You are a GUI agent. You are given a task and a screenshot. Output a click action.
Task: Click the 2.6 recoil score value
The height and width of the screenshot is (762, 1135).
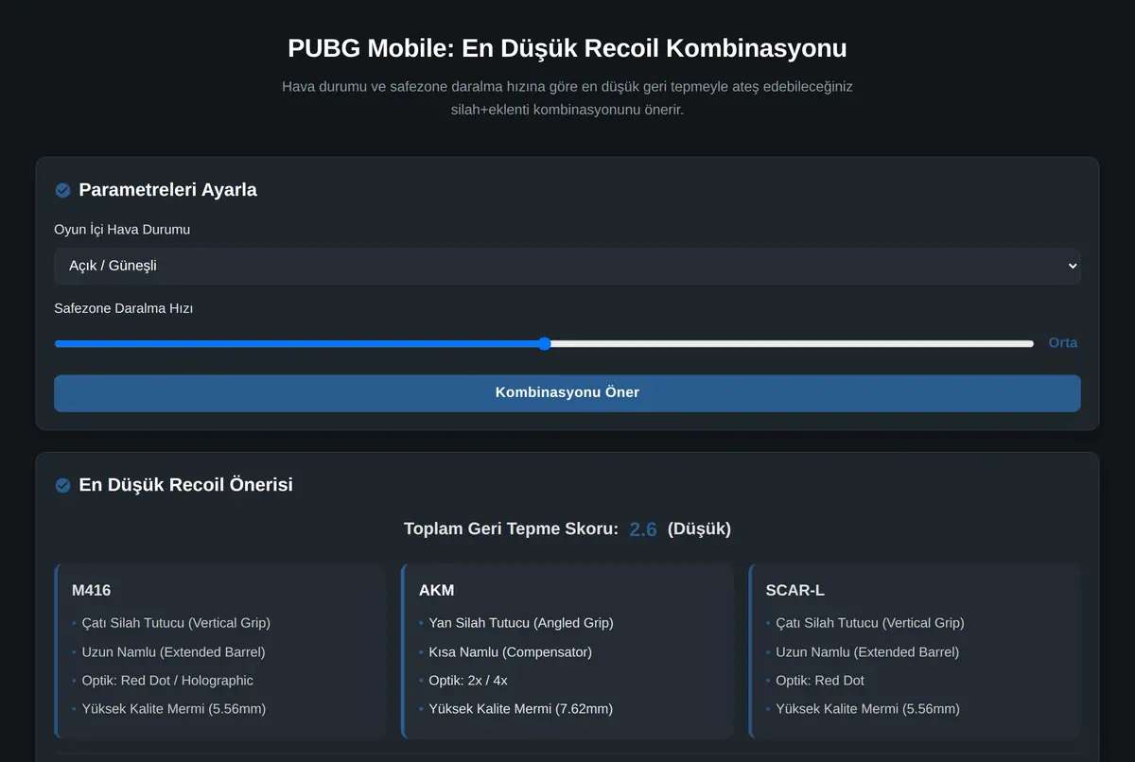click(x=643, y=529)
